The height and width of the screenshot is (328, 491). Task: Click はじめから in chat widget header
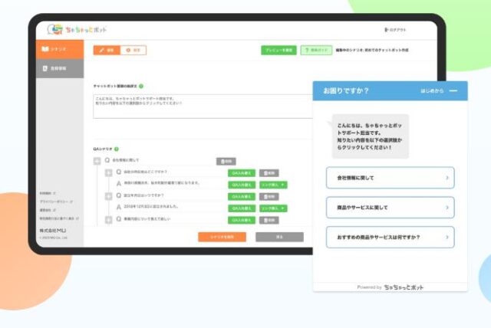(x=430, y=91)
